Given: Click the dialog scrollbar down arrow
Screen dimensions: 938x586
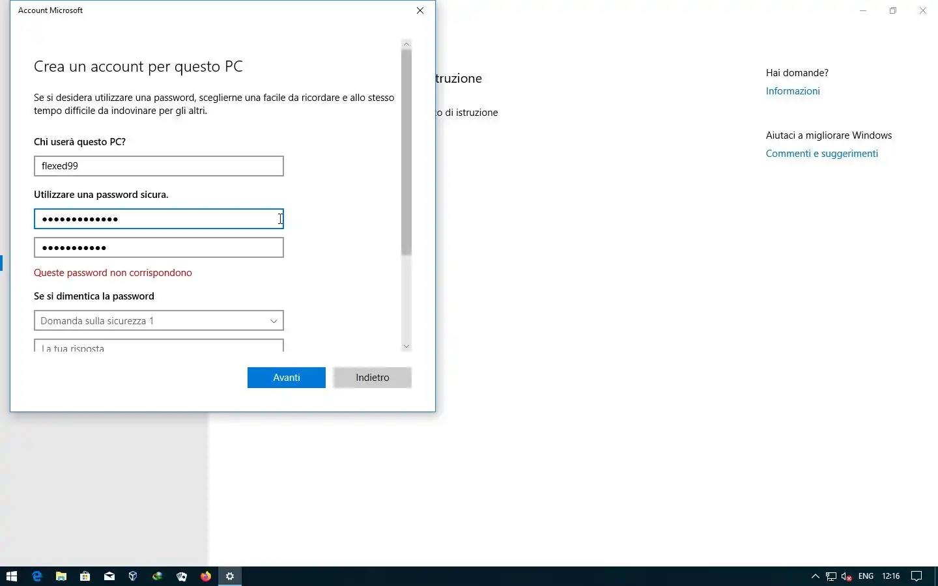Looking at the screenshot, I should (x=406, y=346).
